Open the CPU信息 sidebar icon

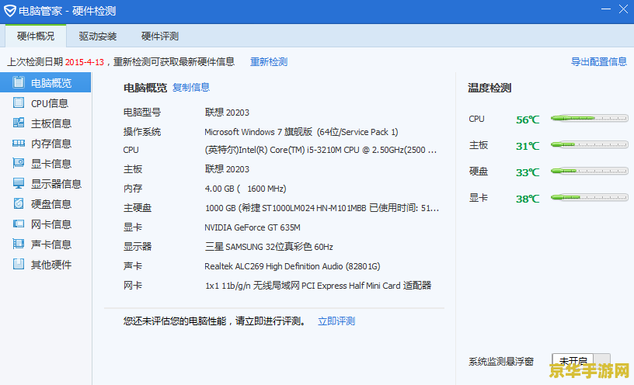18,102
